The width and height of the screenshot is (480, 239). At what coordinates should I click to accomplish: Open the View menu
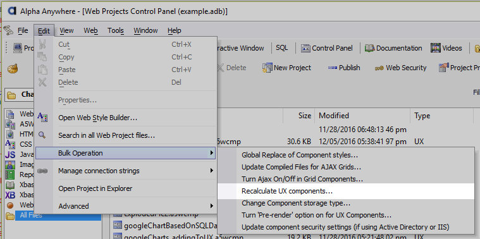pyautogui.click(x=66, y=30)
